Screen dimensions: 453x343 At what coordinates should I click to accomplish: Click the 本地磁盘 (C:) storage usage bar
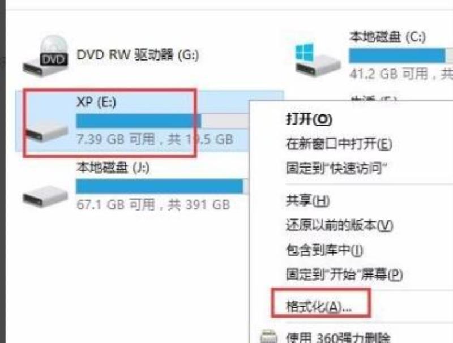click(401, 55)
